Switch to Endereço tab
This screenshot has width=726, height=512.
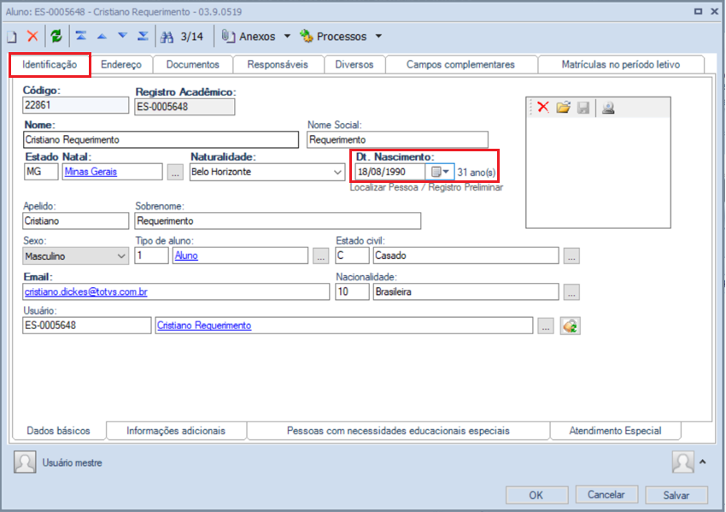(121, 64)
